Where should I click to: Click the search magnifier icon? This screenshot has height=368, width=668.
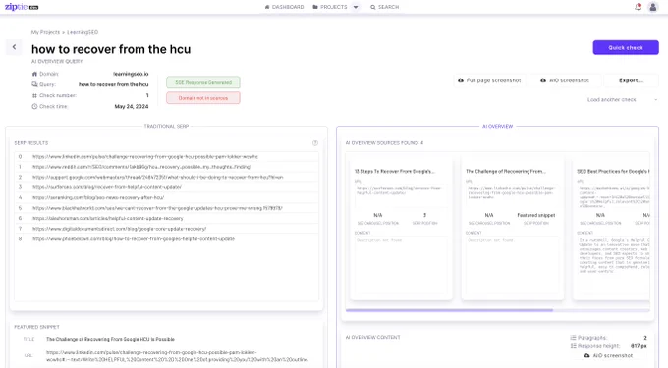(372, 7)
